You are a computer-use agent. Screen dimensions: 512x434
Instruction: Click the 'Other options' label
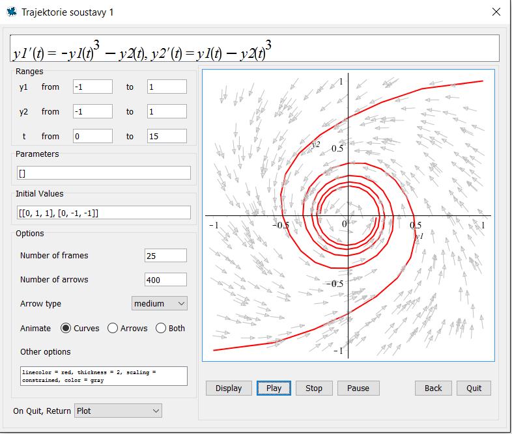coord(46,352)
